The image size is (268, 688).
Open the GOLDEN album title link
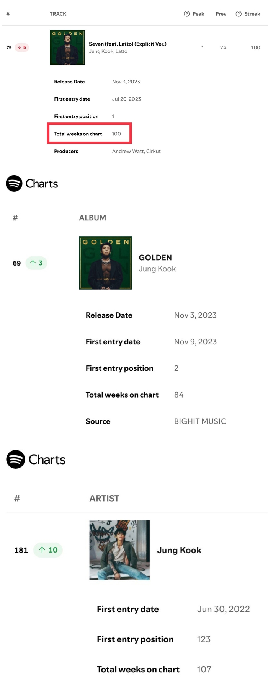[x=155, y=258]
